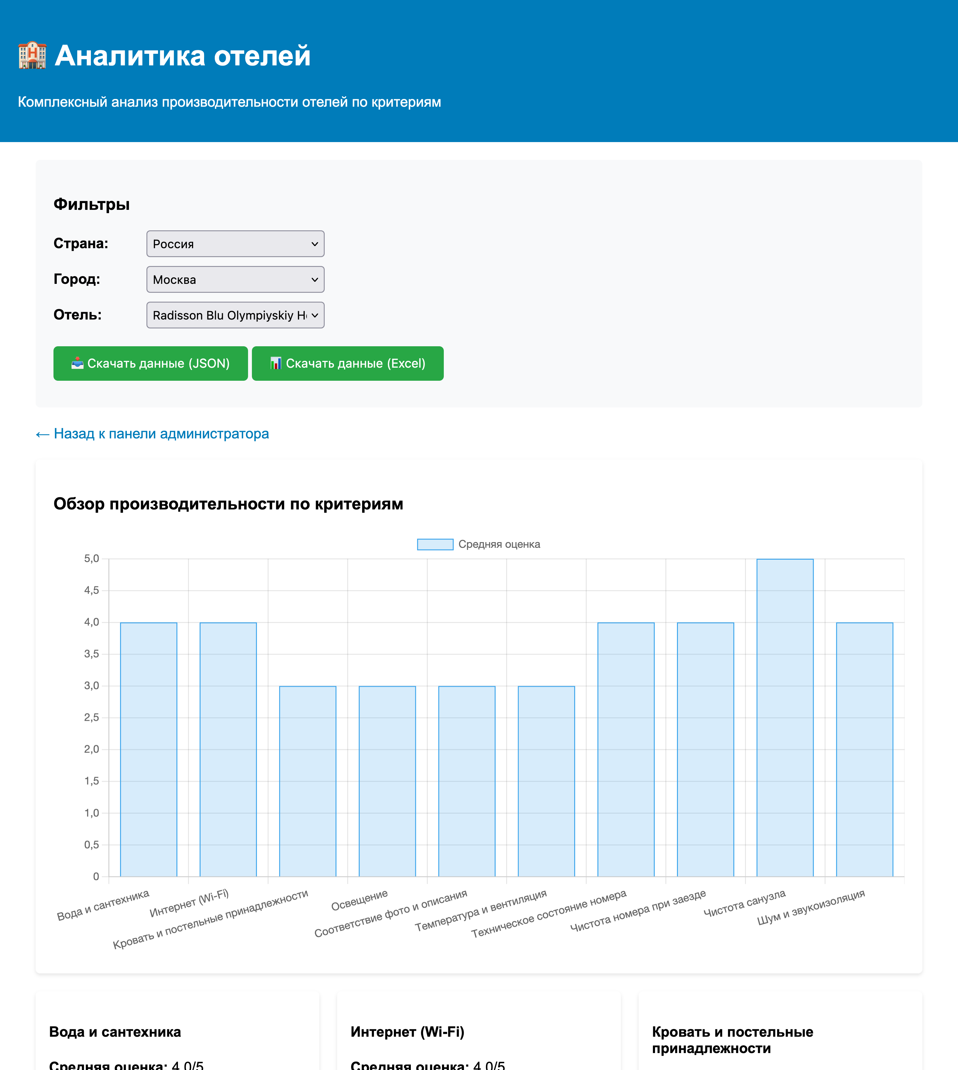Viewport: 958px width, 1070px height.
Task: Open the Город dropdown showing Москва
Action: [235, 280]
